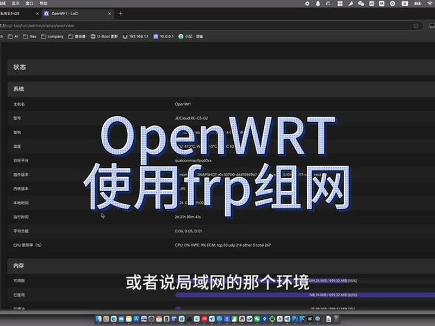This screenshot has height=326, width=435.
Task: Click the four-squares grid icon in menu bar
Action: click(x=340, y=4)
